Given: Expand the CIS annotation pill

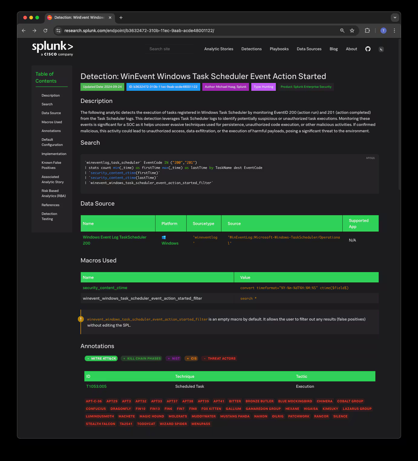Looking at the screenshot, I should [191, 358].
